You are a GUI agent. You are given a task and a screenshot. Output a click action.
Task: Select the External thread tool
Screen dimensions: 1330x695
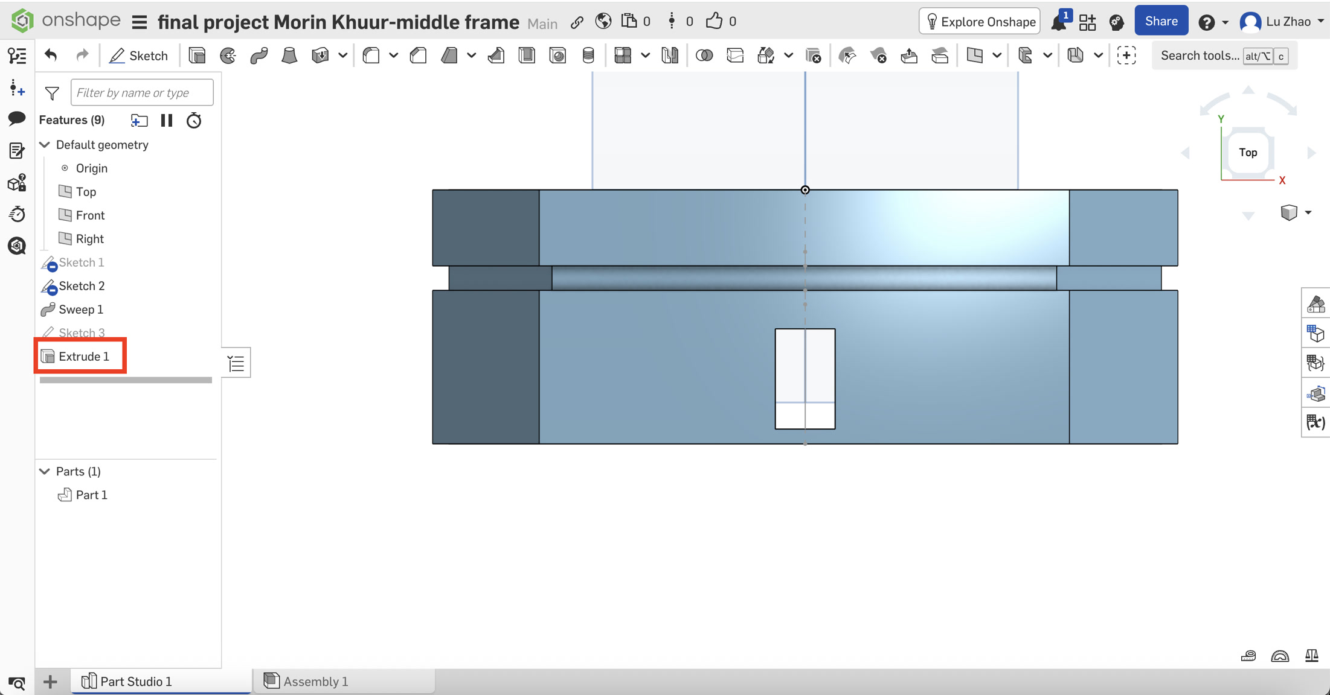click(588, 56)
